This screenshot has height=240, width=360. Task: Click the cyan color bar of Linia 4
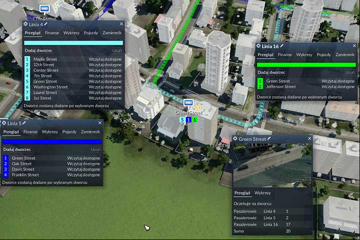73,43
